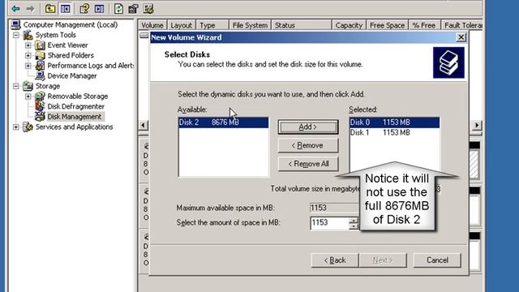Image resolution: width=519 pixels, height=292 pixels.
Task: Sort by the Volume column header
Action: [x=152, y=25]
